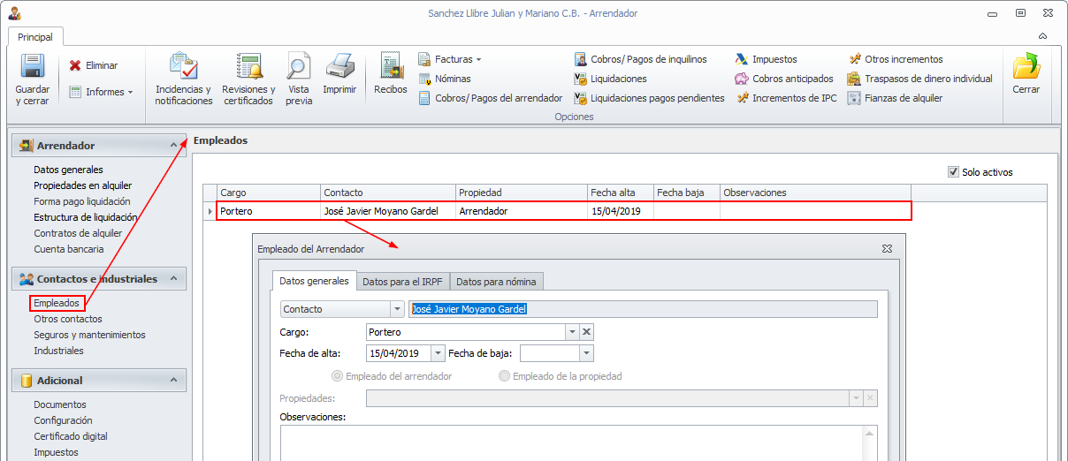Open Recibos from the ribbon
This screenshot has height=461, width=1068.
[391, 74]
